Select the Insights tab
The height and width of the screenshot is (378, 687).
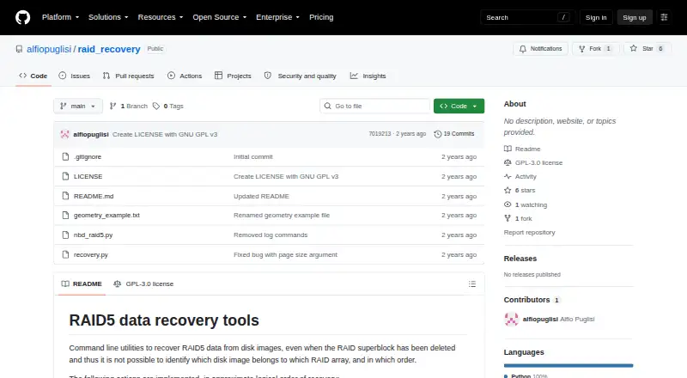click(x=368, y=76)
